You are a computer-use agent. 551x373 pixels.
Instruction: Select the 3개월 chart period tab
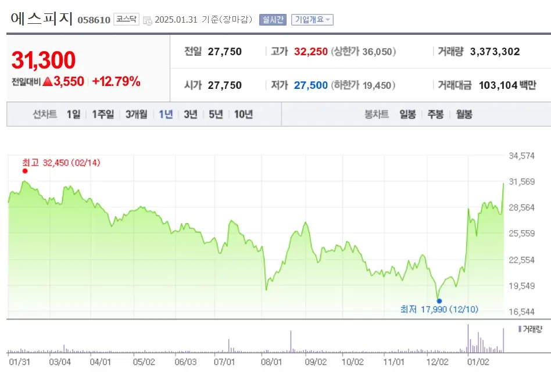point(137,114)
